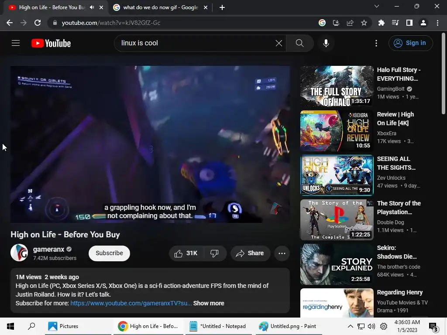Expand description with Show more
Viewport: 447px width, 335px height.
point(209,304)
